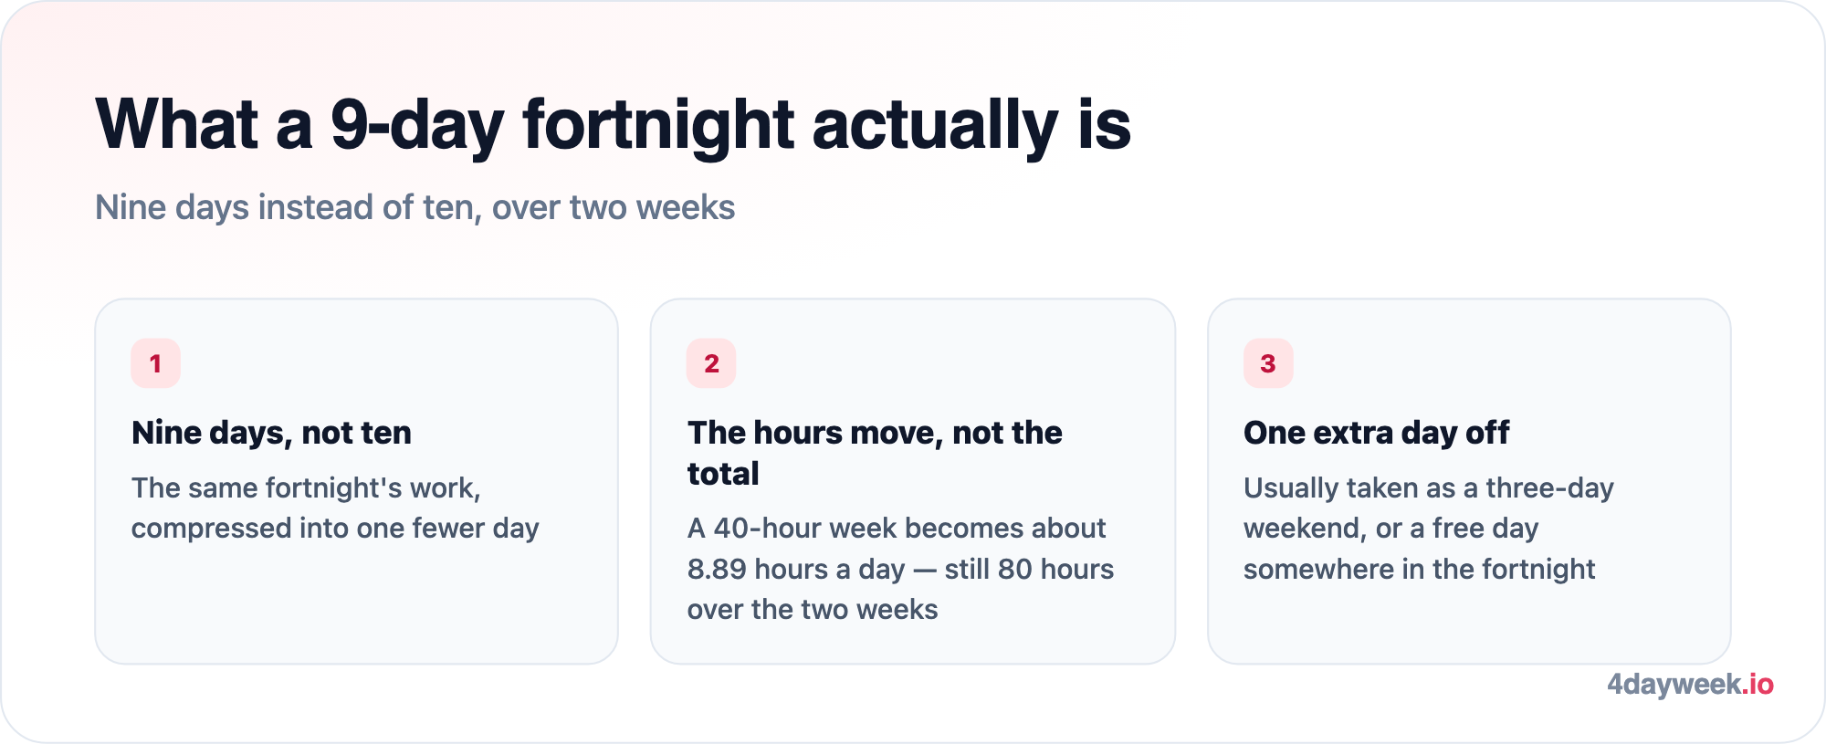The height and width of the screenshot is (744, 1826).
Task: Select the 'One extra day off' heading
Action: click(1376, 433)
